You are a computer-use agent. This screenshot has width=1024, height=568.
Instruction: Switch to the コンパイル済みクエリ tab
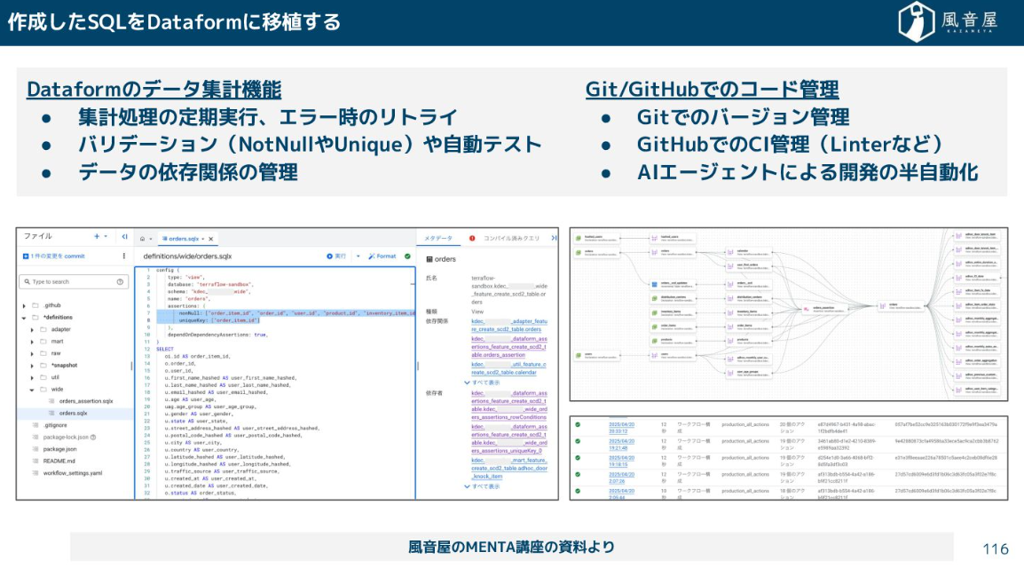[x=510, y=238]
